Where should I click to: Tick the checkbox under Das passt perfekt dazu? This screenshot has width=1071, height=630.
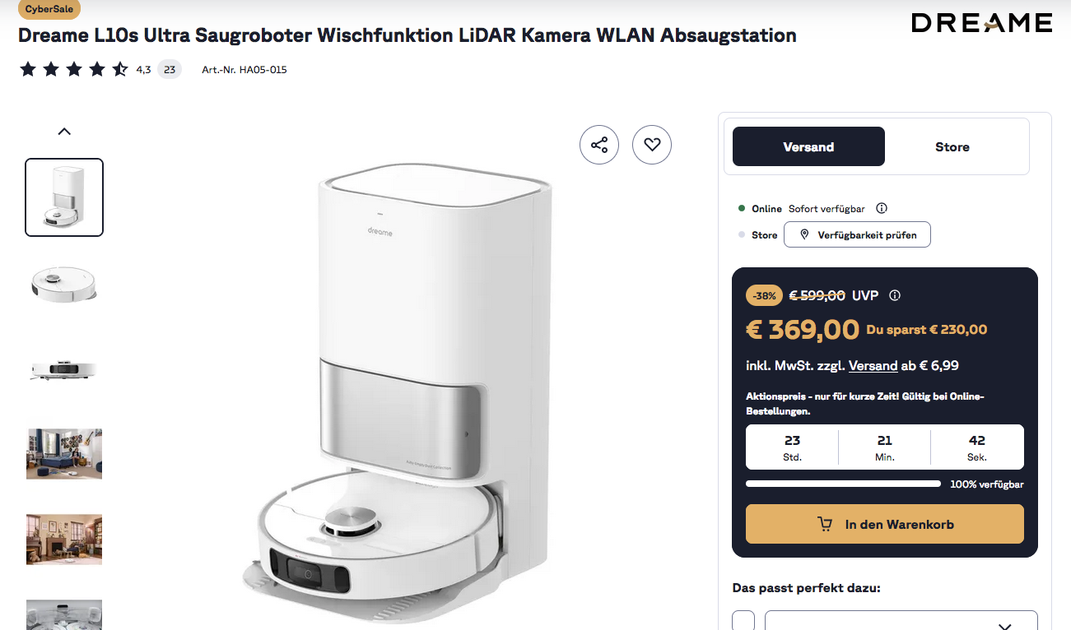tap(743, 621)
